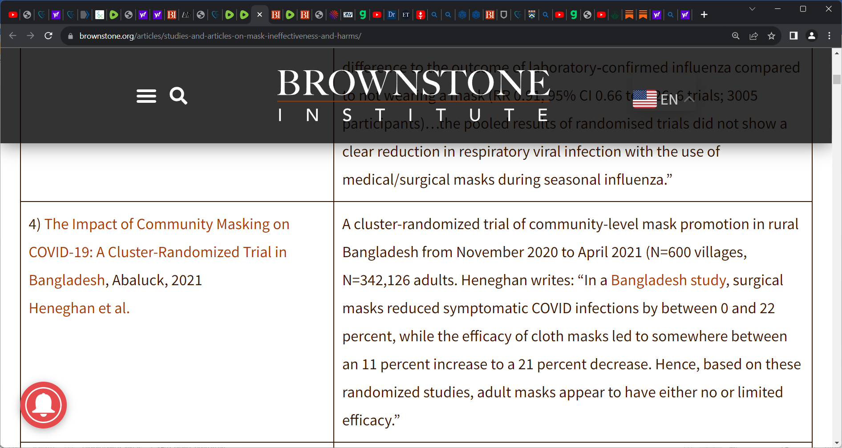This screenshot has height=448, width=842.
Task: Switch to the teal checkered favicon tab
Action: point(100,15)
